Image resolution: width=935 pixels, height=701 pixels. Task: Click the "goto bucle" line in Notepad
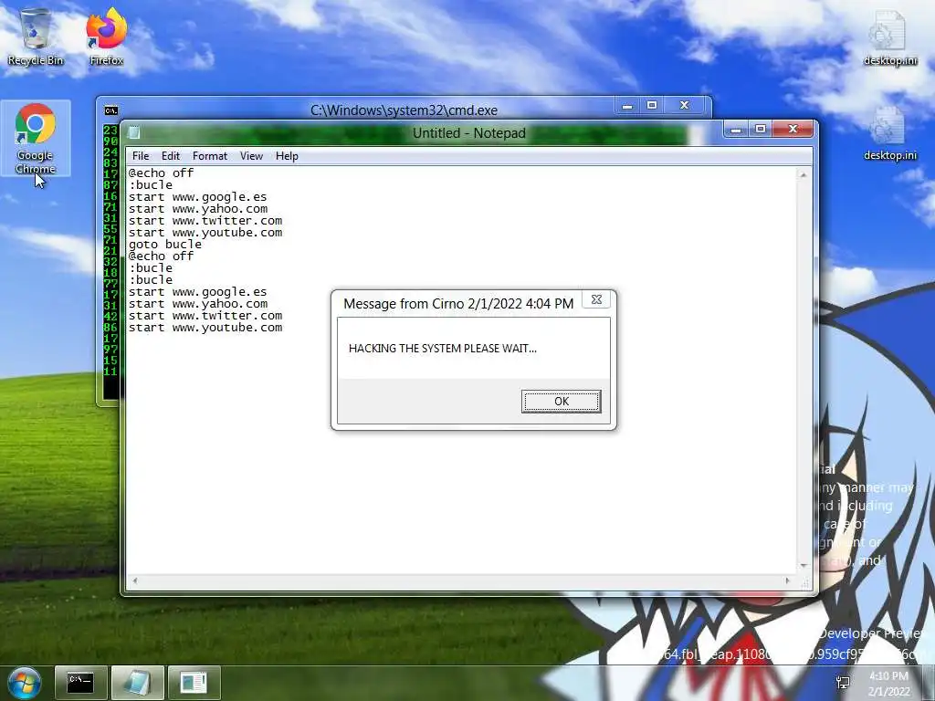click(165, 245)
